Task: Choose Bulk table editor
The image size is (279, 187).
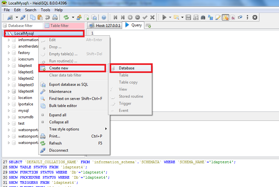Action: [74, 106]
